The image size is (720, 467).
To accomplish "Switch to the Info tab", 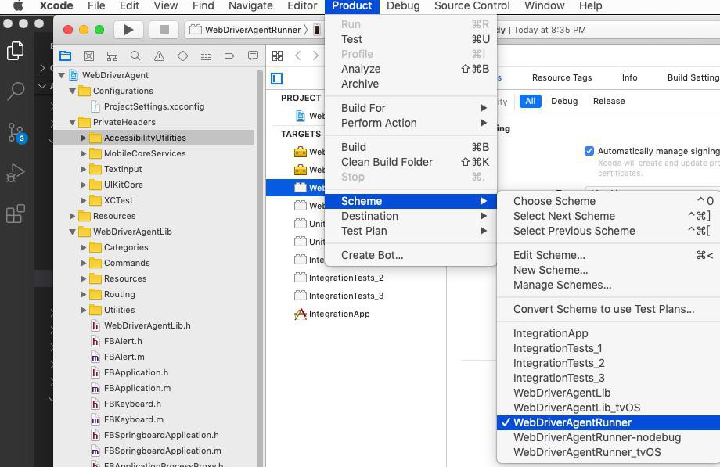I will pyautogui.click(x=629, y=77).
